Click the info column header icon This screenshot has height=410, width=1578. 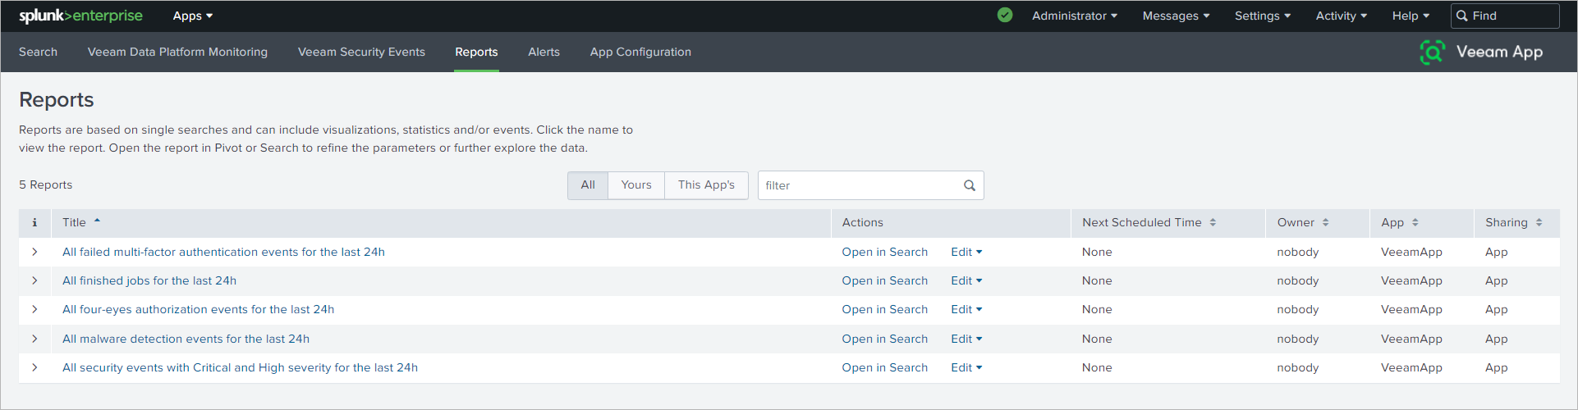point(34,222)
